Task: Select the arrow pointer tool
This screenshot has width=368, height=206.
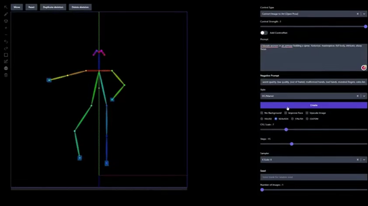Action: [x=6, y=7]
